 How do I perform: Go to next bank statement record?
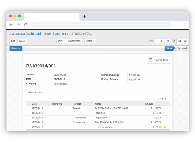pos(162,41)
